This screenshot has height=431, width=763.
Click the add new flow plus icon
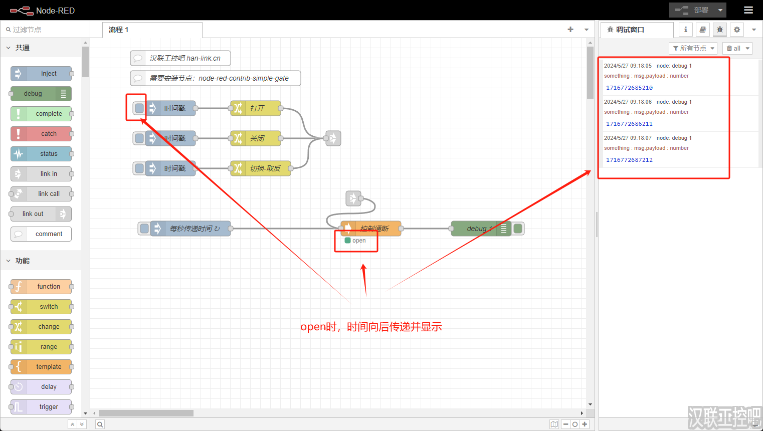click(570, 30)
